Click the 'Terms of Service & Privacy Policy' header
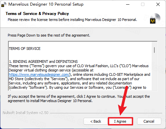The image size is (166, 129). pyautogui.click(x=37, y=14)
